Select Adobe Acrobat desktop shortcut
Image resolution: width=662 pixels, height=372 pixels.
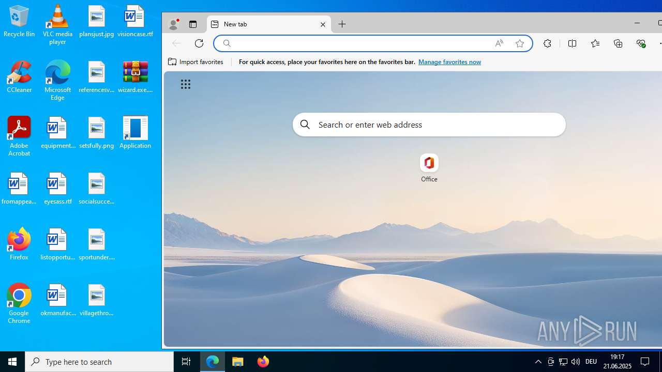19,136
